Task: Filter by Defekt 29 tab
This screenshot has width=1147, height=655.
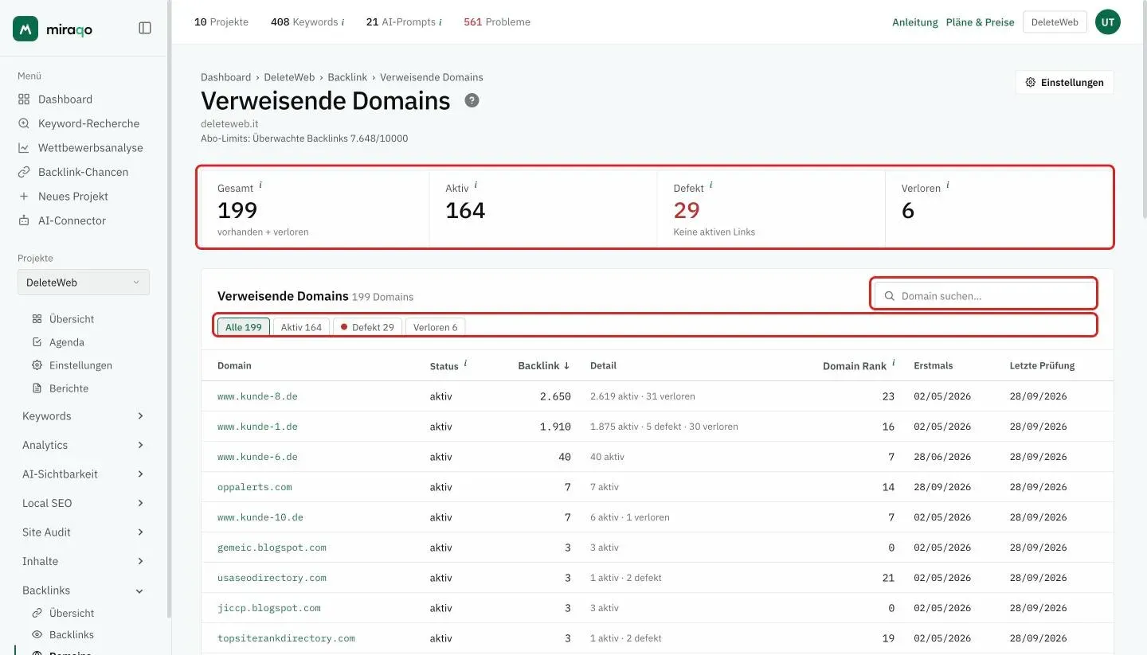Action: [367, 327]
